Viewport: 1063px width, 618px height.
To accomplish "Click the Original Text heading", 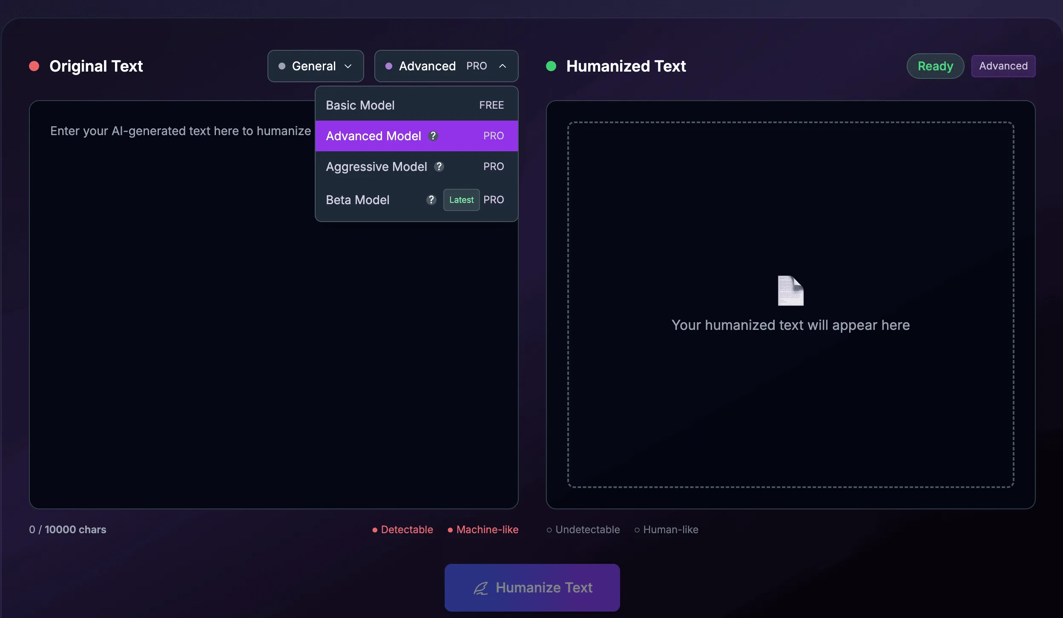I will 96,66.
